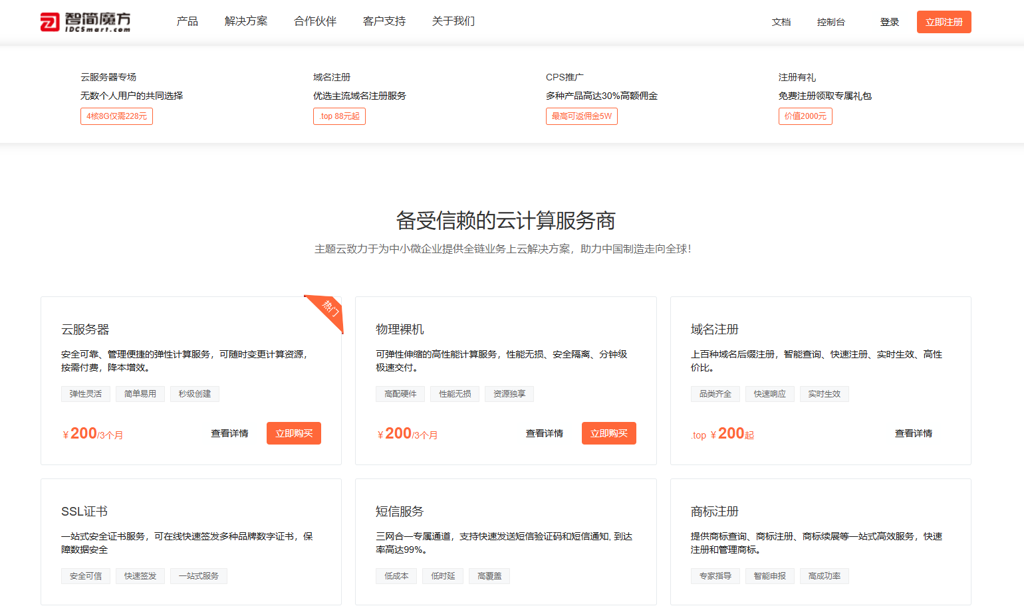Open 查看详情 for 域名注册

tap(913, 433)
